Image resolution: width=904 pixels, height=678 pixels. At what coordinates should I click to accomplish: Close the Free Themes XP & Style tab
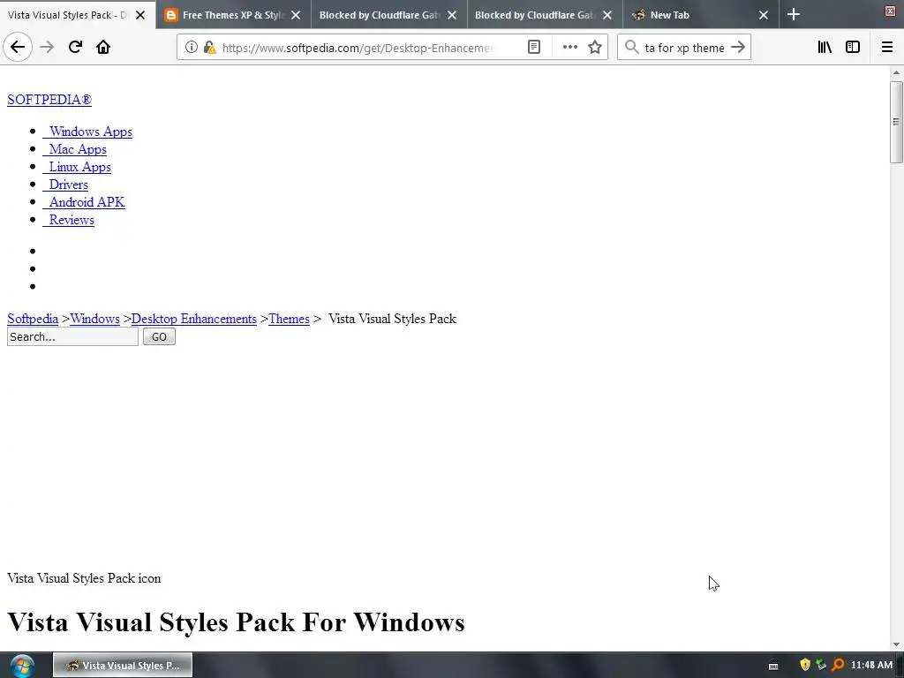click(296, 15)
